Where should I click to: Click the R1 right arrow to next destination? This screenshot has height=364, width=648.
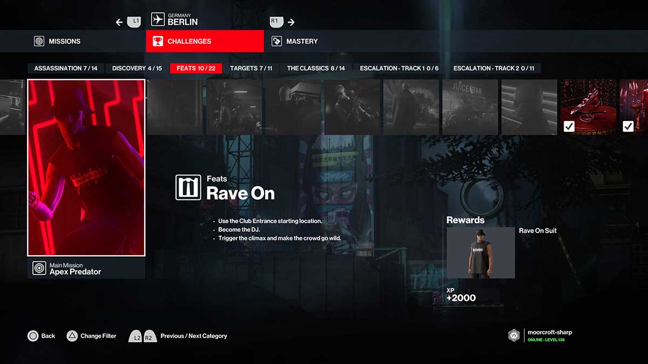pos(291,22)
